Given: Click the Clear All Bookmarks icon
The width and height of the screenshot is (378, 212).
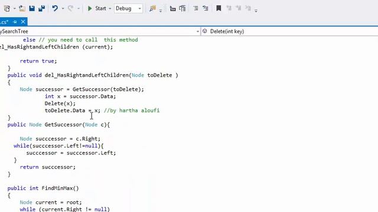Looking at the screenshot, I should pos(248,8).
